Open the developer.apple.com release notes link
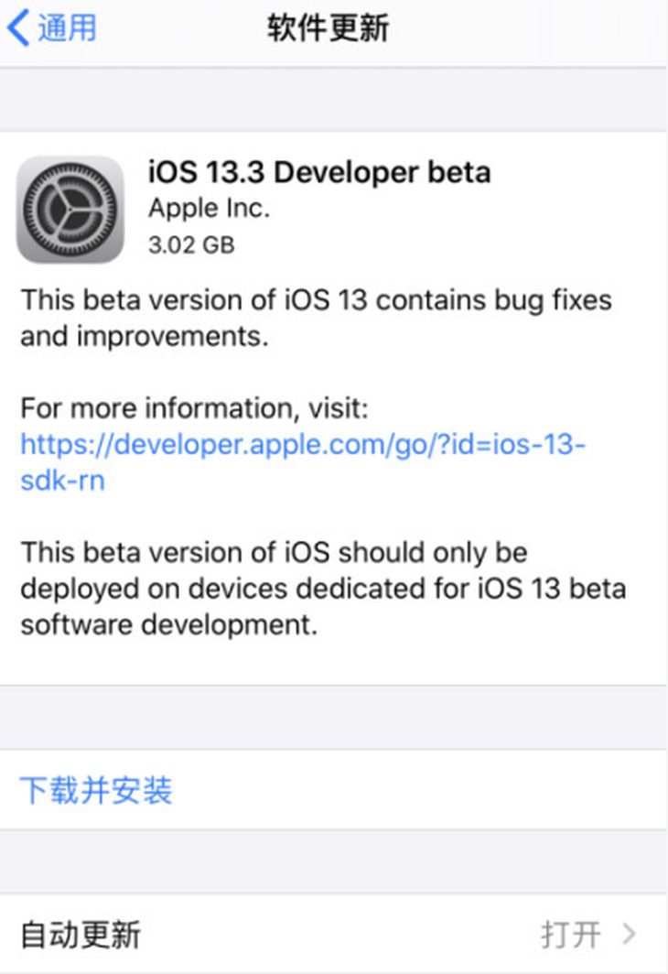This screenshot has height=974, width=668. pos(303,462)
